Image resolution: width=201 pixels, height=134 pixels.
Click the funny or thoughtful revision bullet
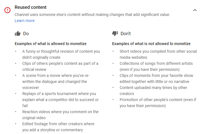[x=61, y=54]
